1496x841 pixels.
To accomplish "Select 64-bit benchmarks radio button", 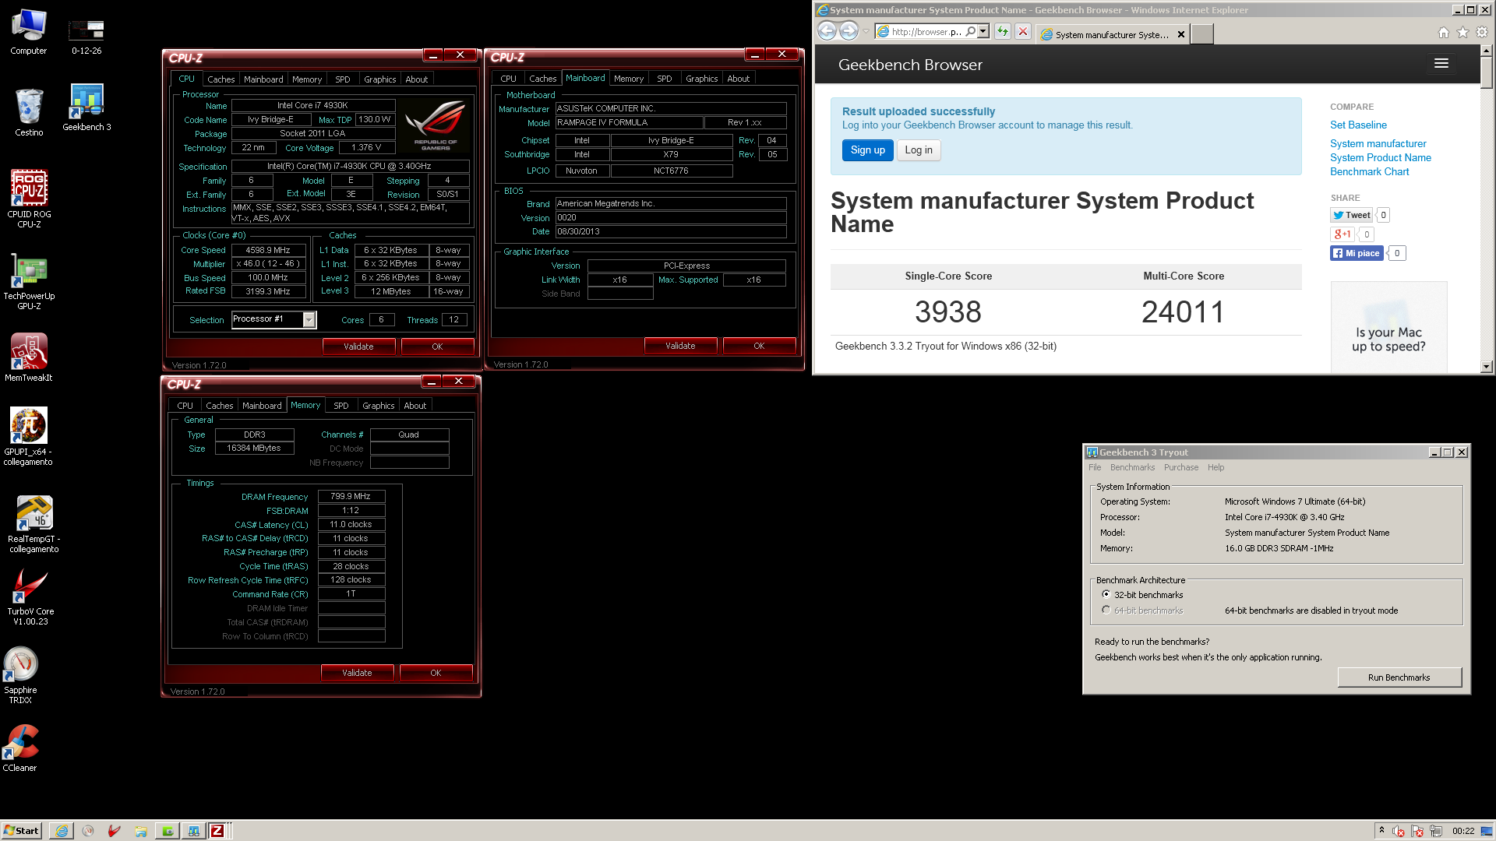I will [1106, 610].
